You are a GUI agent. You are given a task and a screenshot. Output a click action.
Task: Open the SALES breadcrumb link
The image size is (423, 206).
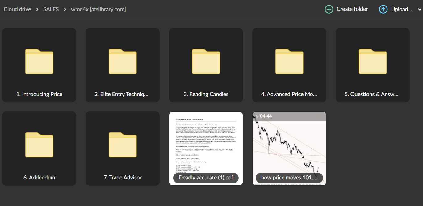coord(51,9)
